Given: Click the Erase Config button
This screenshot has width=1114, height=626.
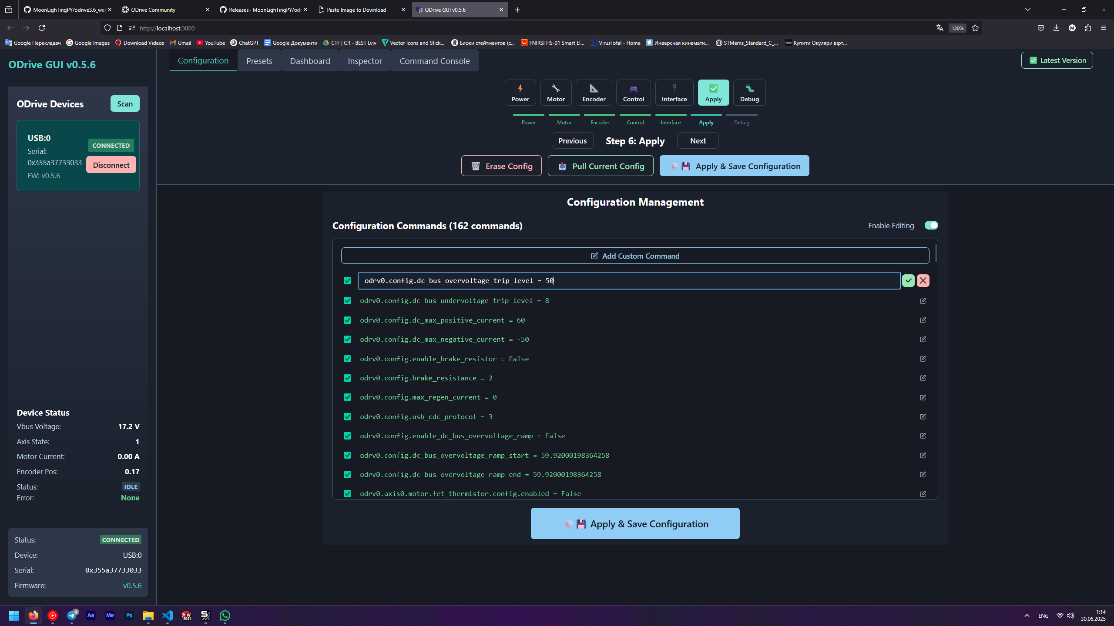Looking at the screenshot, I should click(x=501, y=166).
